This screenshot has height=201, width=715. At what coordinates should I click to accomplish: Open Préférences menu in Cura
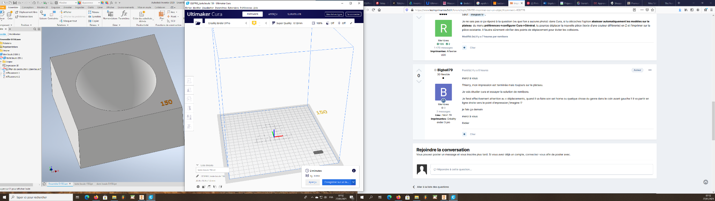point(246,8)
